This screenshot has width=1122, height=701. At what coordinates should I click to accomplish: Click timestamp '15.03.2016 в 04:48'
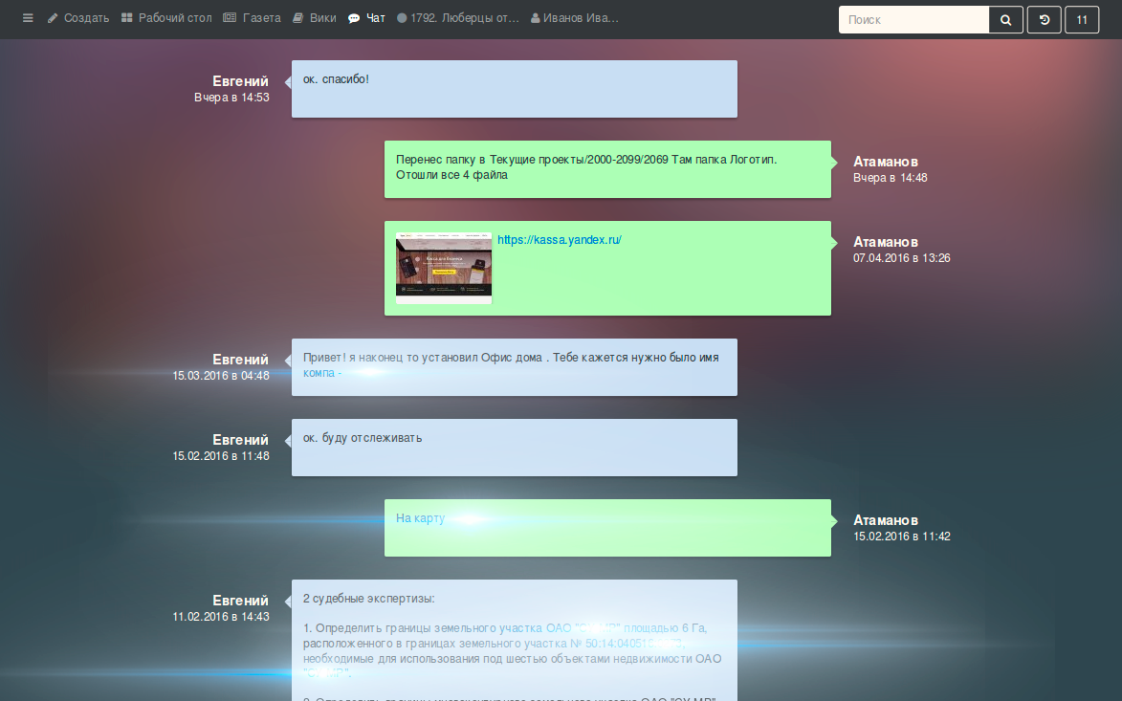[221, 376]
